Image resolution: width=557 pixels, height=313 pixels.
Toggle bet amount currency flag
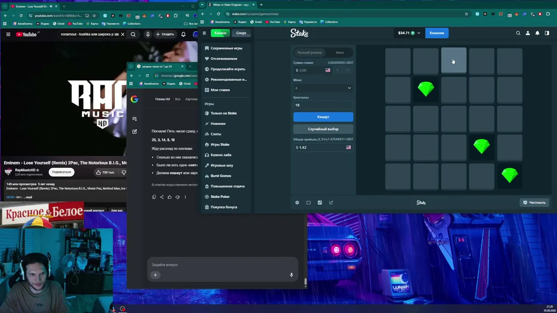pos(328,70)
